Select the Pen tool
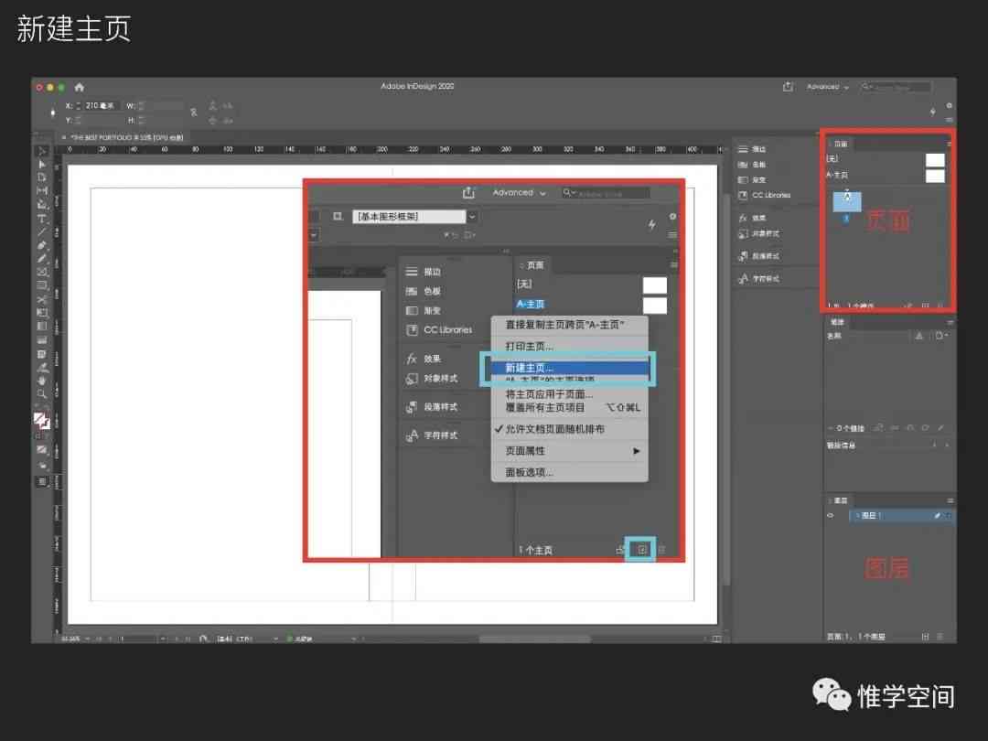The image size is (988, 741). [x=42, y=245]
